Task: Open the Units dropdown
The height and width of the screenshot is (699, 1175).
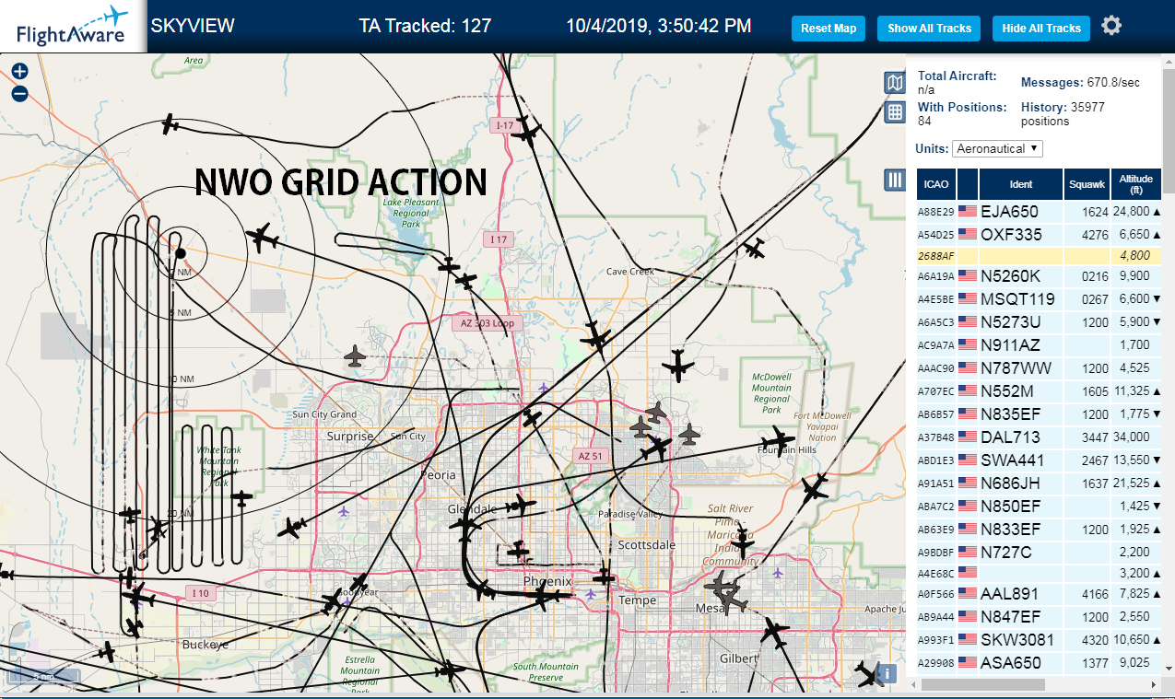Action: coord(998,148)
